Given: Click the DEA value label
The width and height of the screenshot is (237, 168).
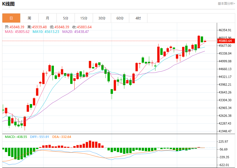Looking at the screenshot, I should [x=62, y=137].
